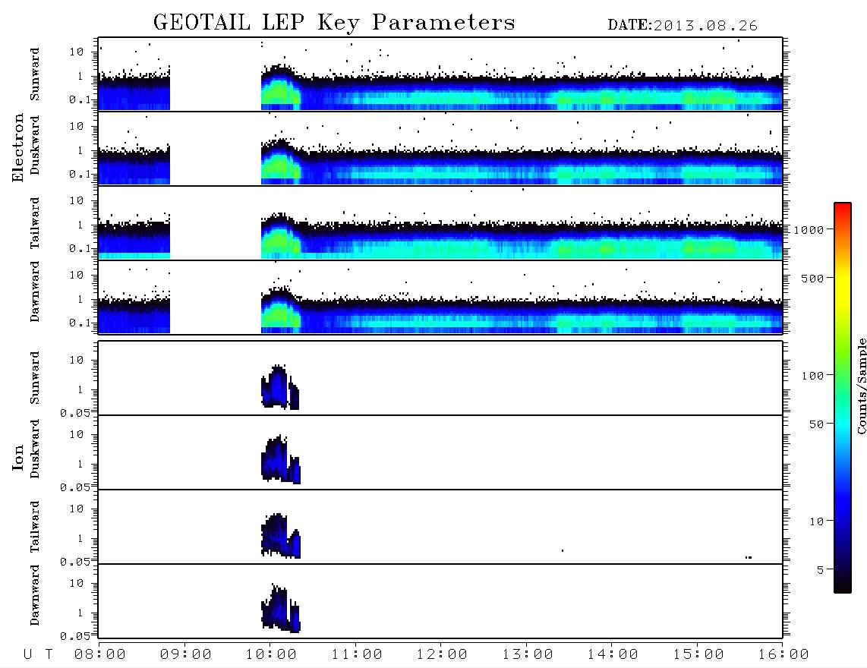
Task: Select the Ion Dawnward panel label
Action: [x=35, y=595]
